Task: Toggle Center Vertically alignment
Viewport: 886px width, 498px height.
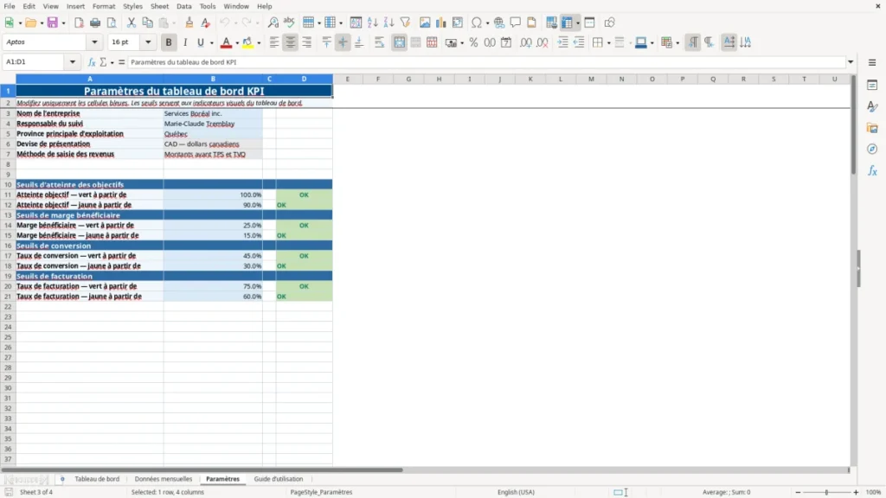Action: pos(343,42)
